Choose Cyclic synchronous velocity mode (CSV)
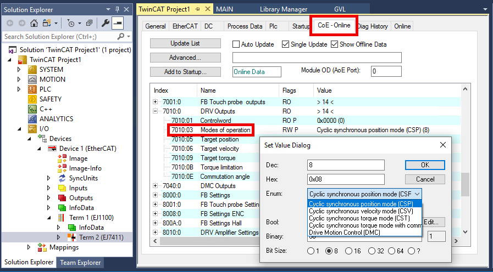This screenshot has width=493, height=272. (x=364, y=211)
